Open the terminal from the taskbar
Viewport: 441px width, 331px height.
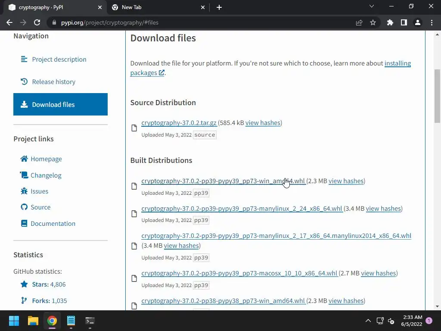[90, 321]
